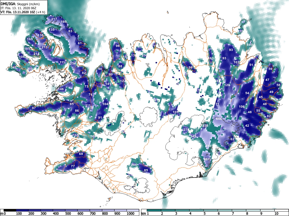Click the visibility value 69

click(81, 154)
